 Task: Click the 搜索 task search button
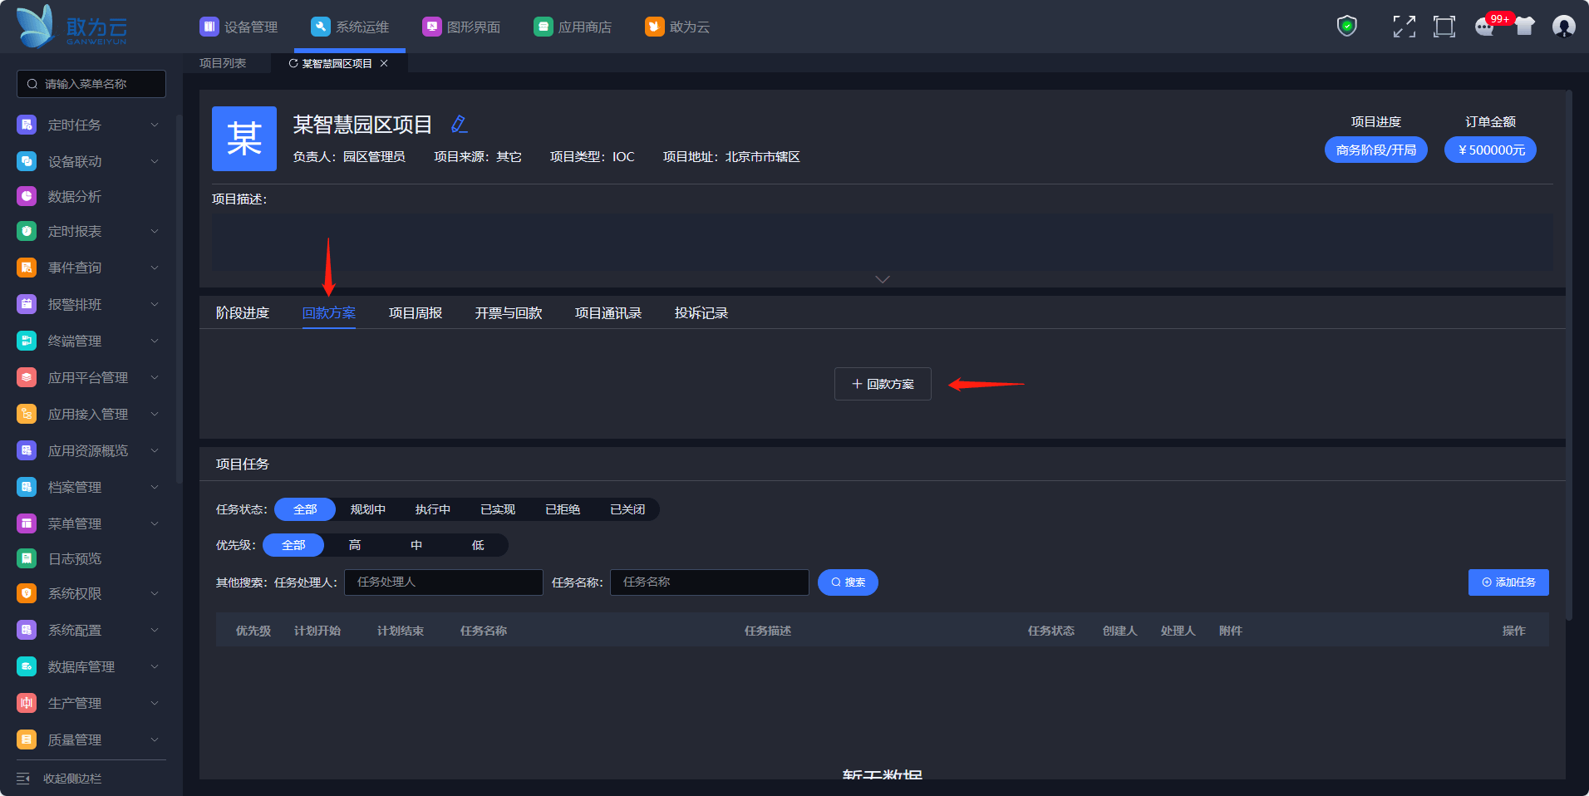[848, 582]
